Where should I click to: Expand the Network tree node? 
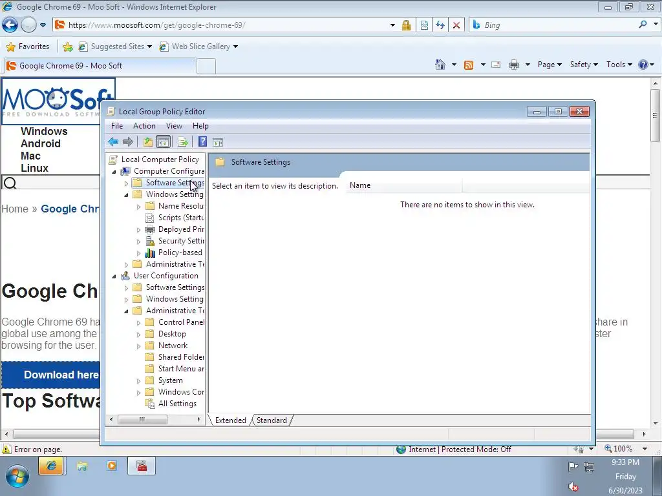(138, 346)
